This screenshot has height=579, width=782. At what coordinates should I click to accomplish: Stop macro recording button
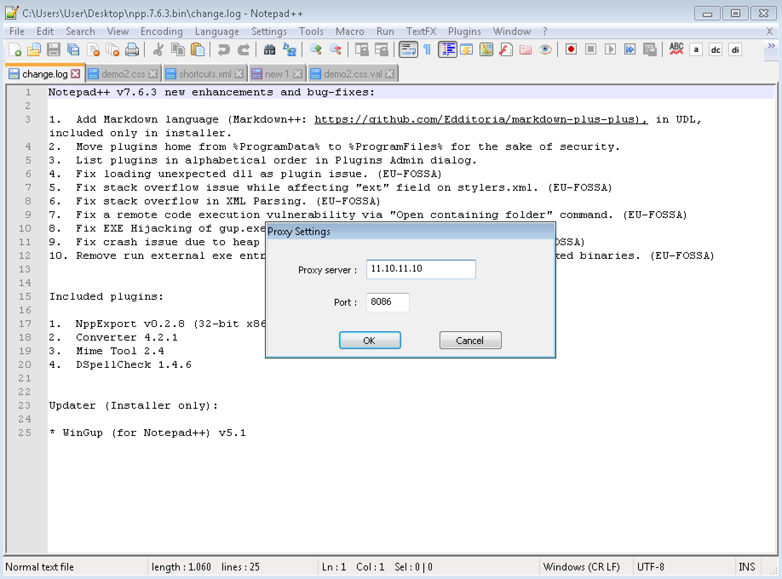tap(591, 50)
